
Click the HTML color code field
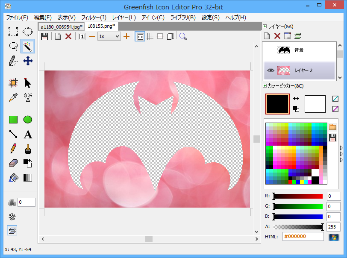pos(303,237)
